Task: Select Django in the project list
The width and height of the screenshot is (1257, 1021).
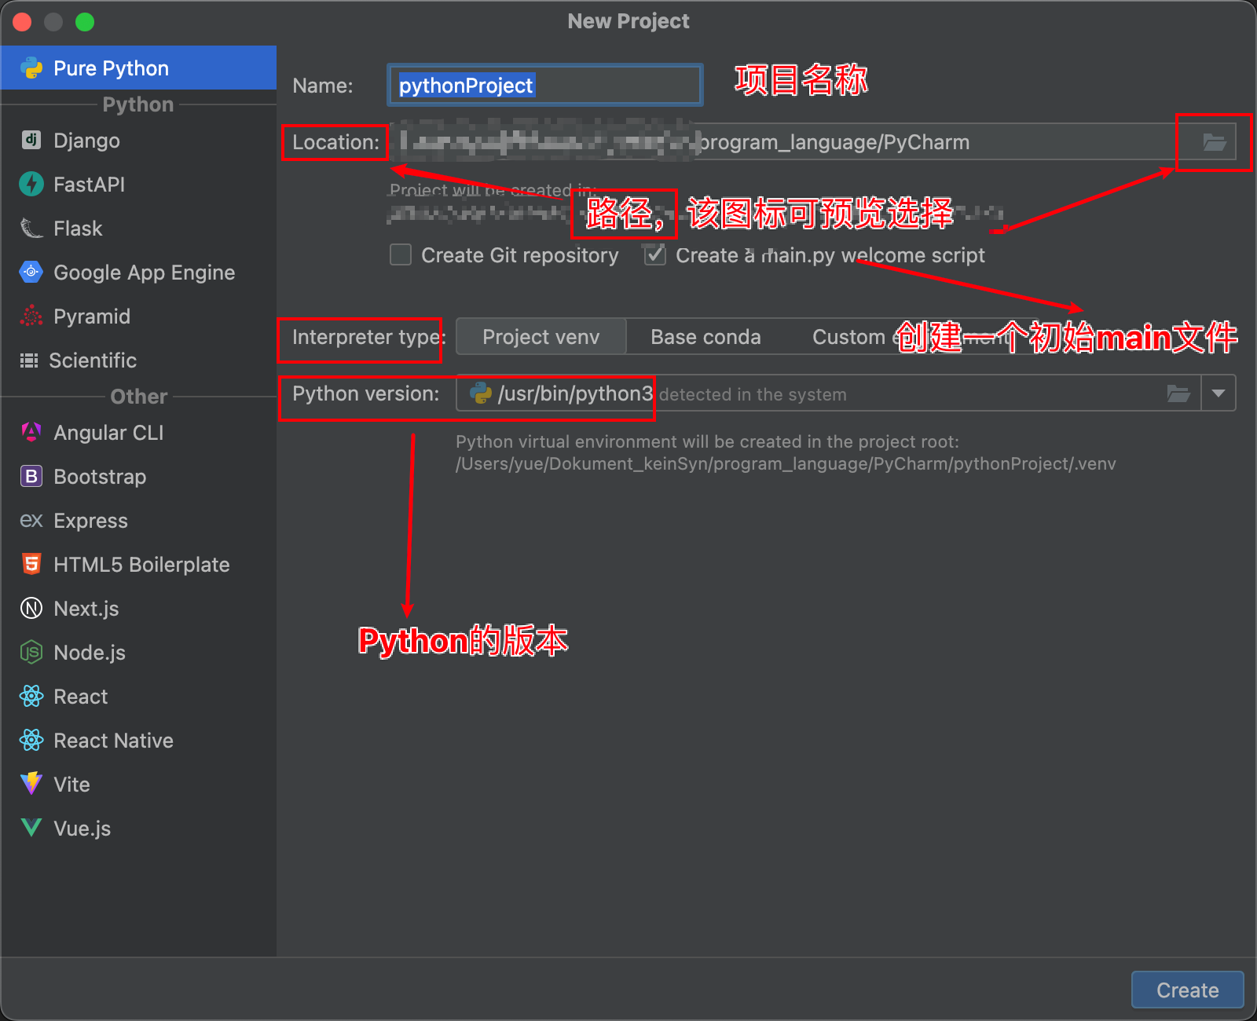Action: click(138, 140)
